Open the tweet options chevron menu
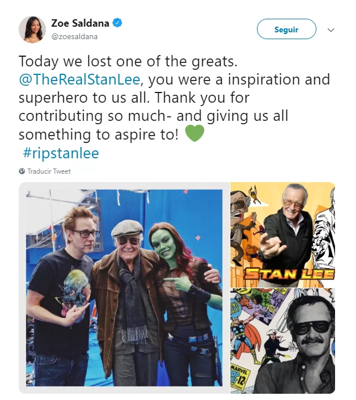356x400 pixels. [x=331, y=30]
